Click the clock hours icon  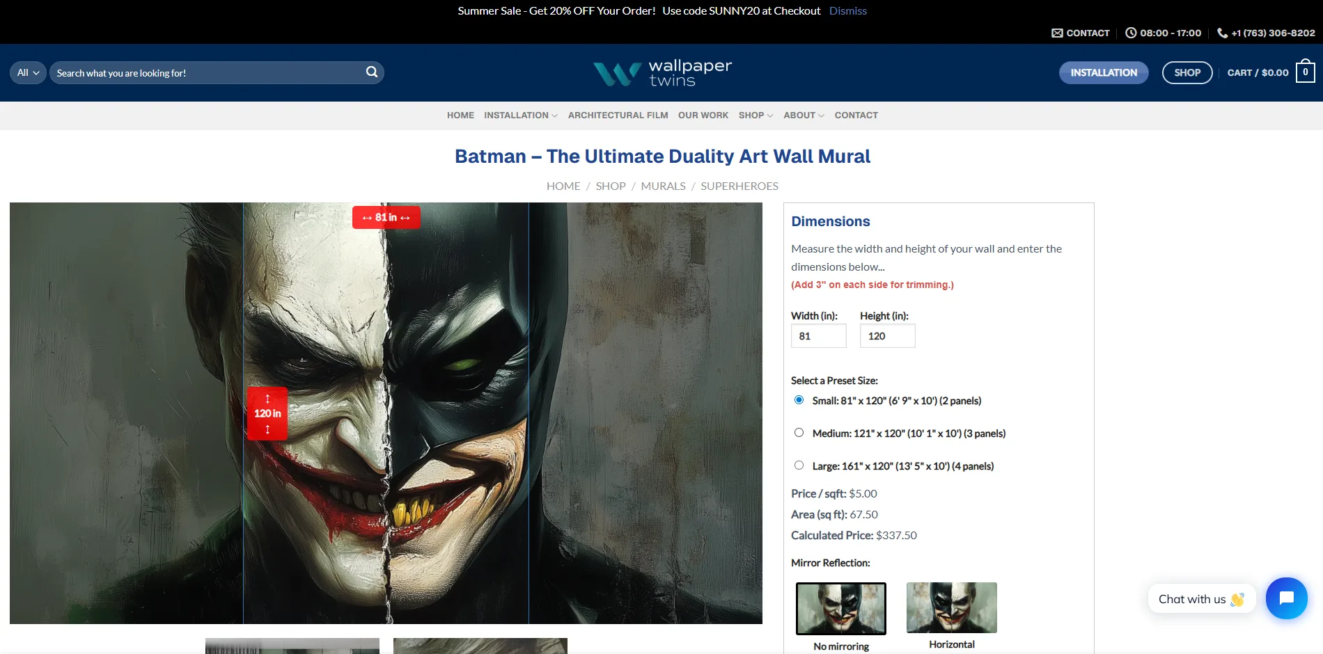[1131, 33]
